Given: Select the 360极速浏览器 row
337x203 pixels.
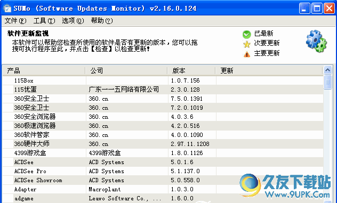Looking at the screenshot, I should pos(163,126).
